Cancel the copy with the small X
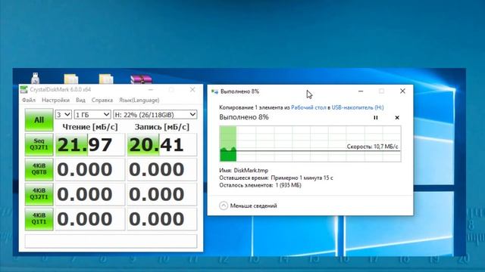Screen dimensions: 485x272 coord(397,118)
